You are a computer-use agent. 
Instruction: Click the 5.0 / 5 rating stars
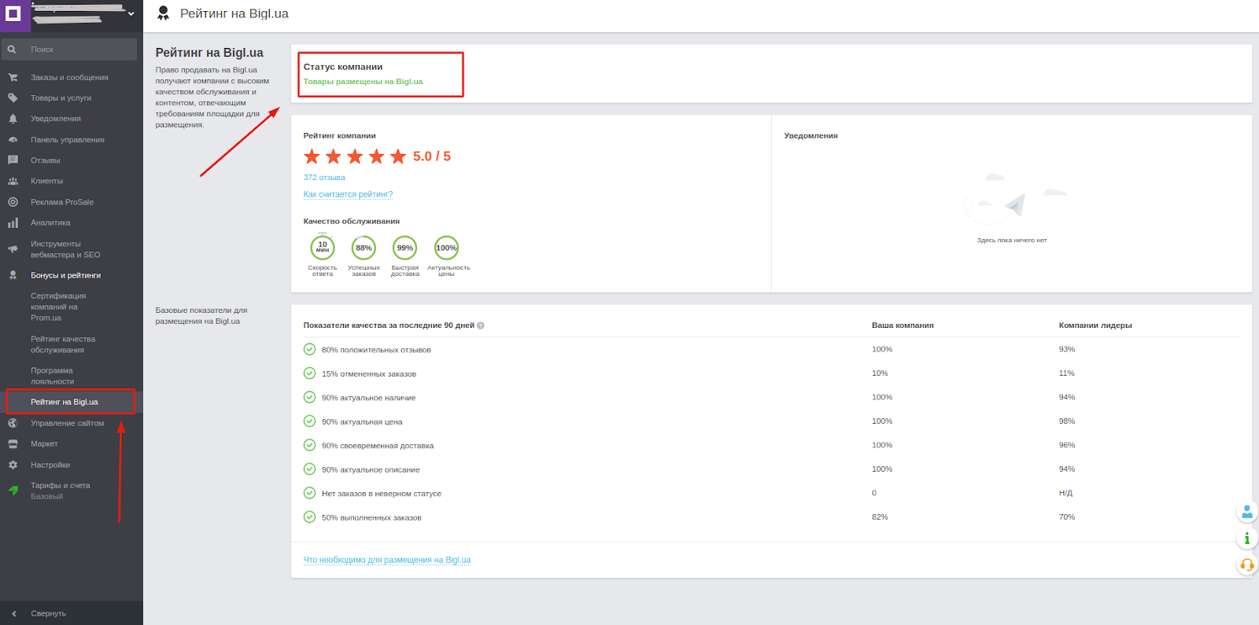[355, 156]
